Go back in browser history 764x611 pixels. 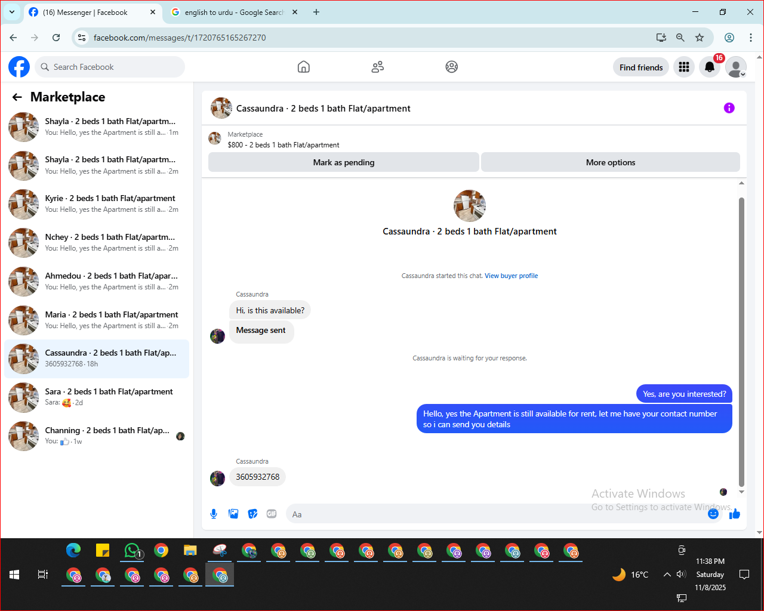13,38
